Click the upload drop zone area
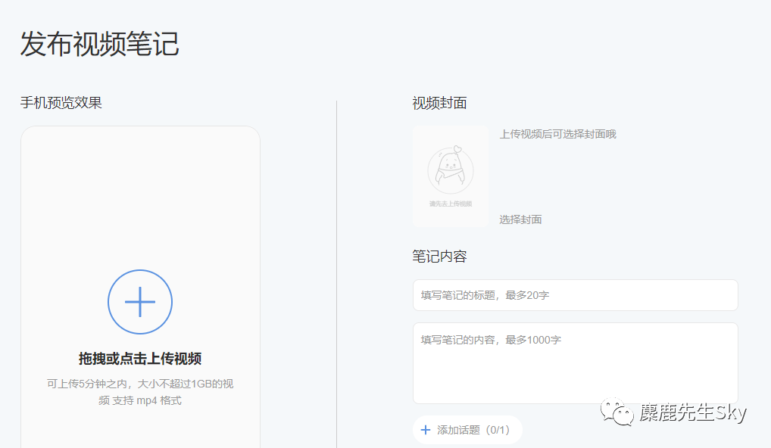Screen dimensions: 771x448 tap(139, 303)
